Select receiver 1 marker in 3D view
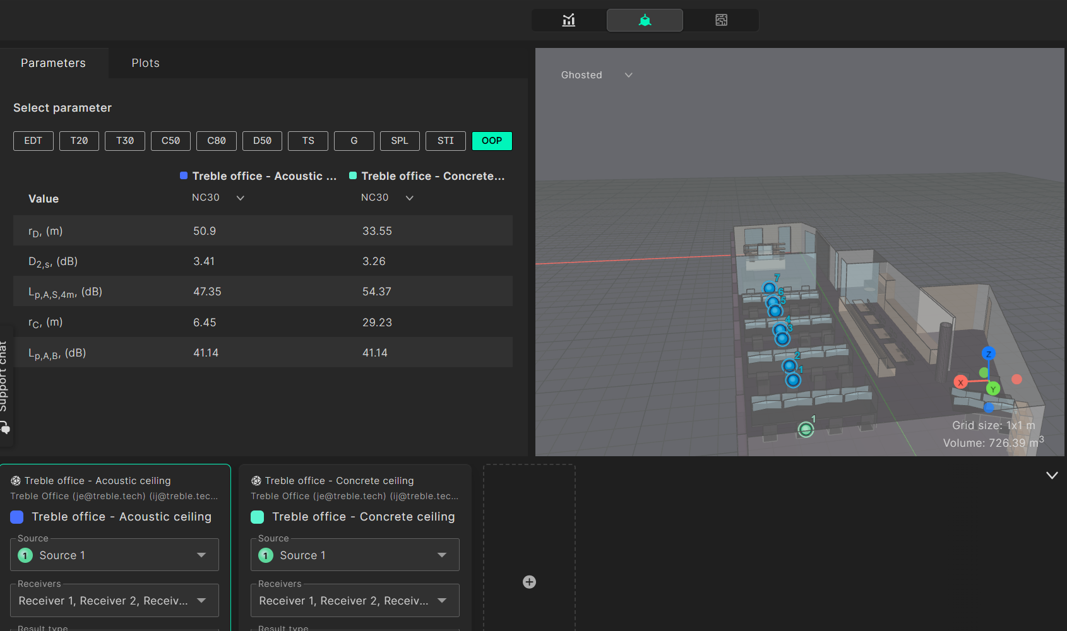 click(793, 380)
